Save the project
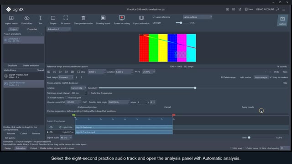The height and width of the screenshot is (164, 292). click(249, 9)
